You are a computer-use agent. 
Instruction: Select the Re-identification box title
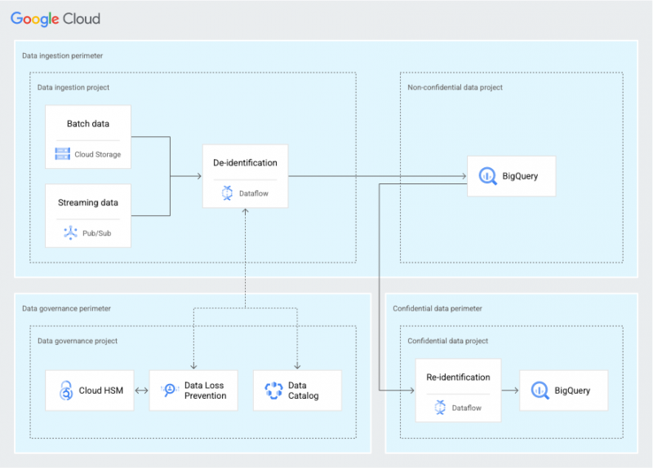point(458,377)
